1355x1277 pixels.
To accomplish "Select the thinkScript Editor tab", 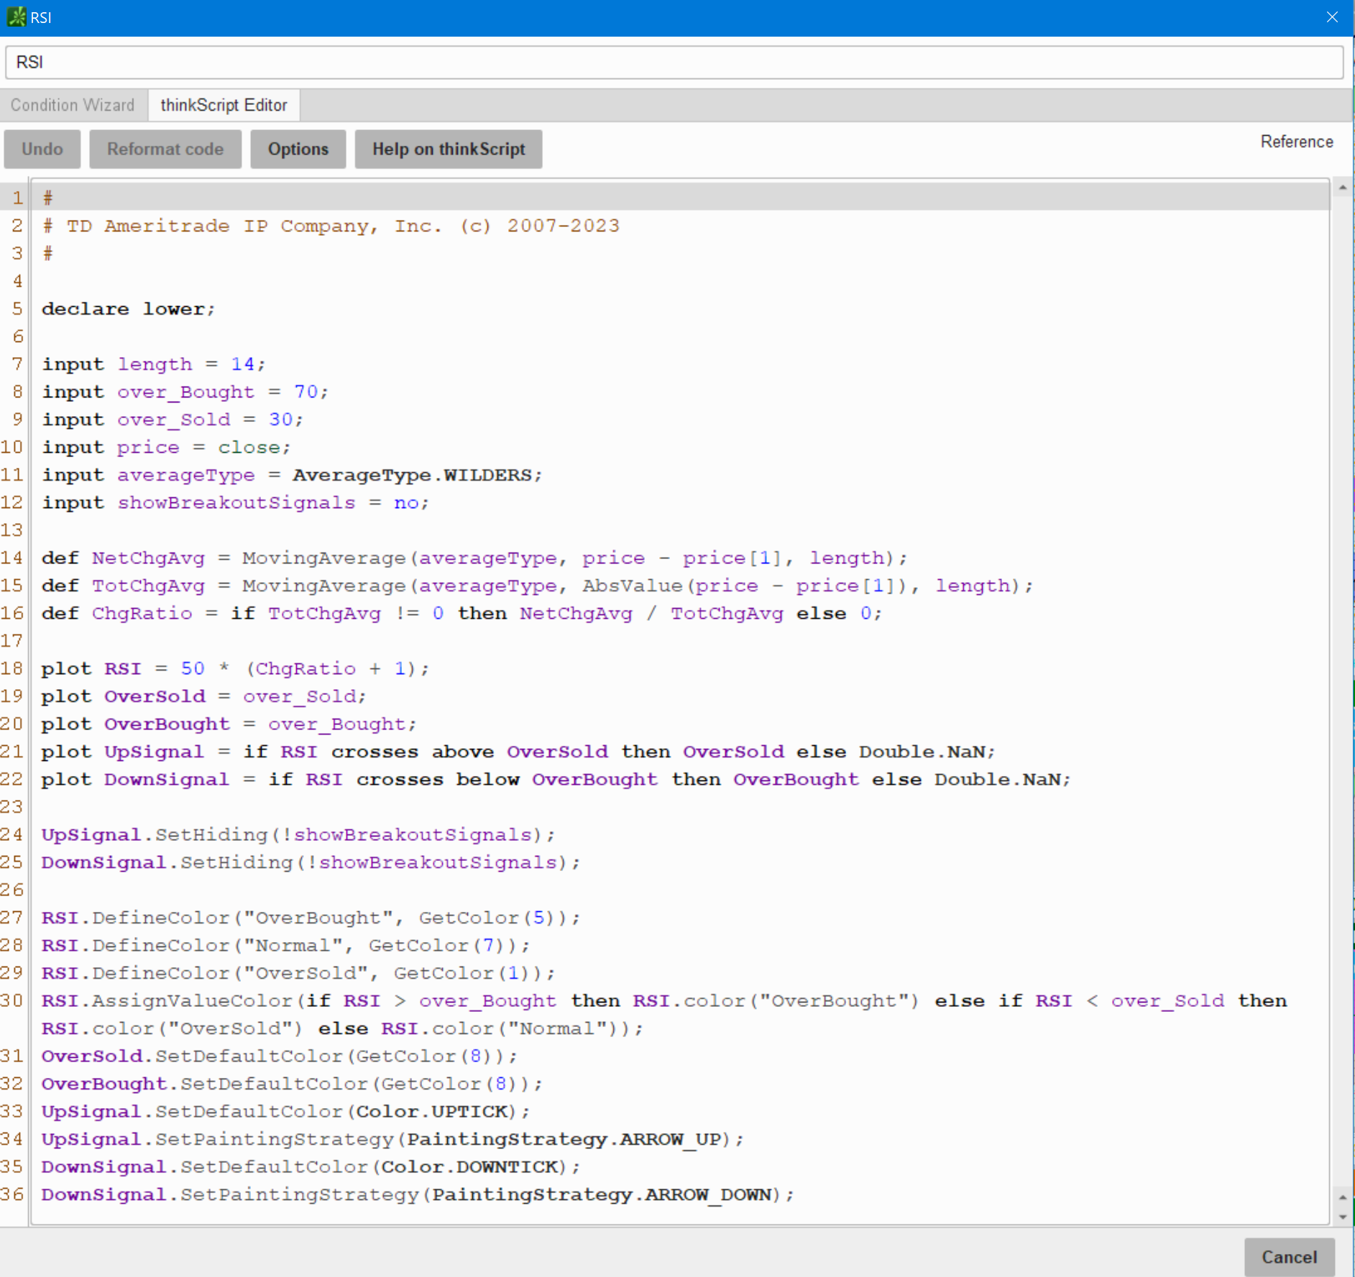I will (224, 105).
